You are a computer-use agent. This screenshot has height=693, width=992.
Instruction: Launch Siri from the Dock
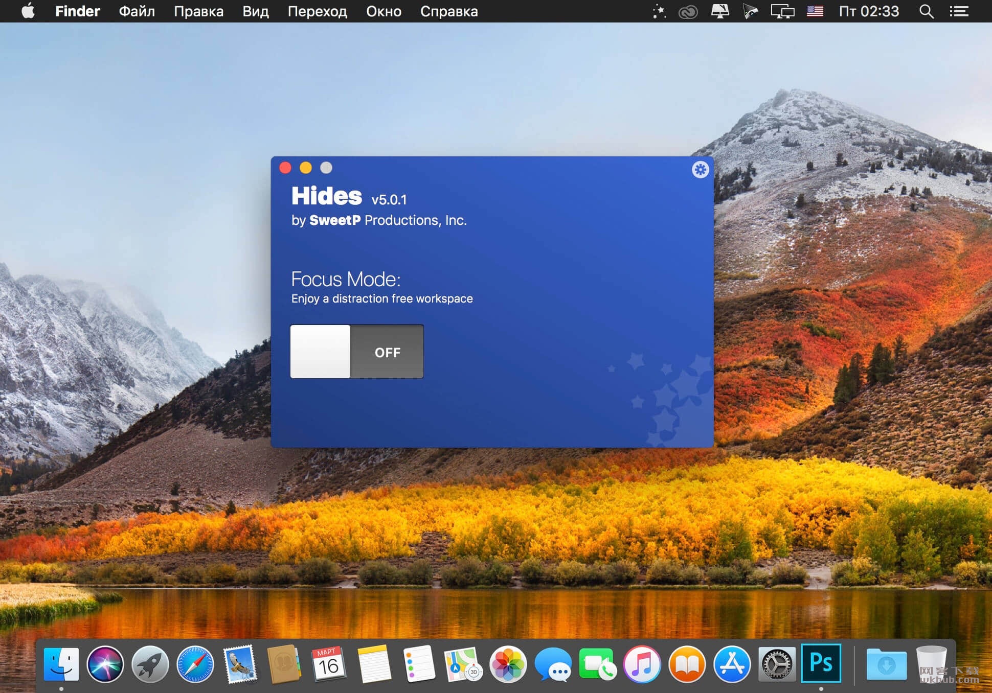[105, 664]
